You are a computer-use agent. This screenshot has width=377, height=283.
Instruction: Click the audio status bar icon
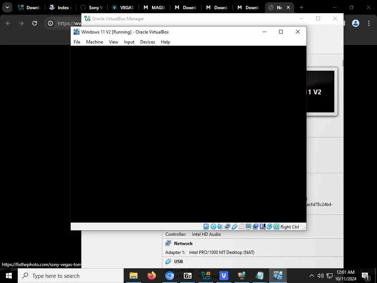click(220, 227)
